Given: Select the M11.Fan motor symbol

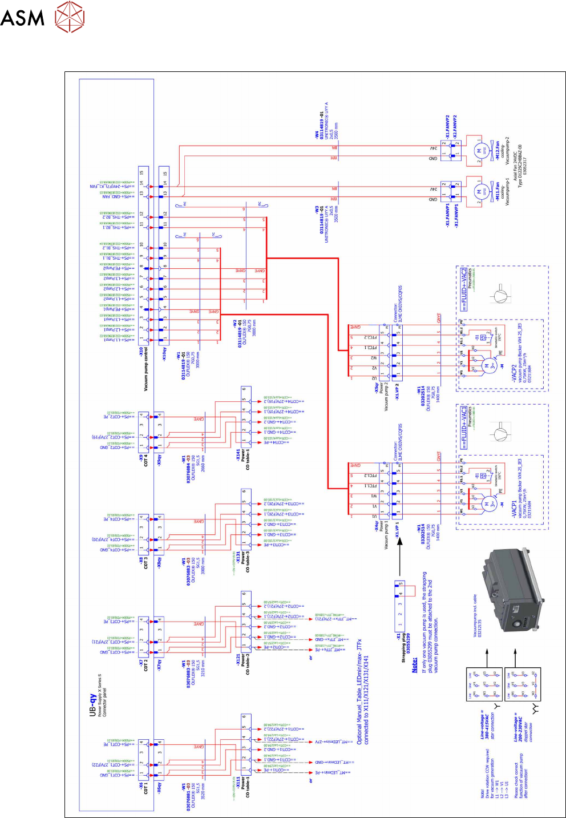Looking at the screenshot, I should click(x=479, y=191).
